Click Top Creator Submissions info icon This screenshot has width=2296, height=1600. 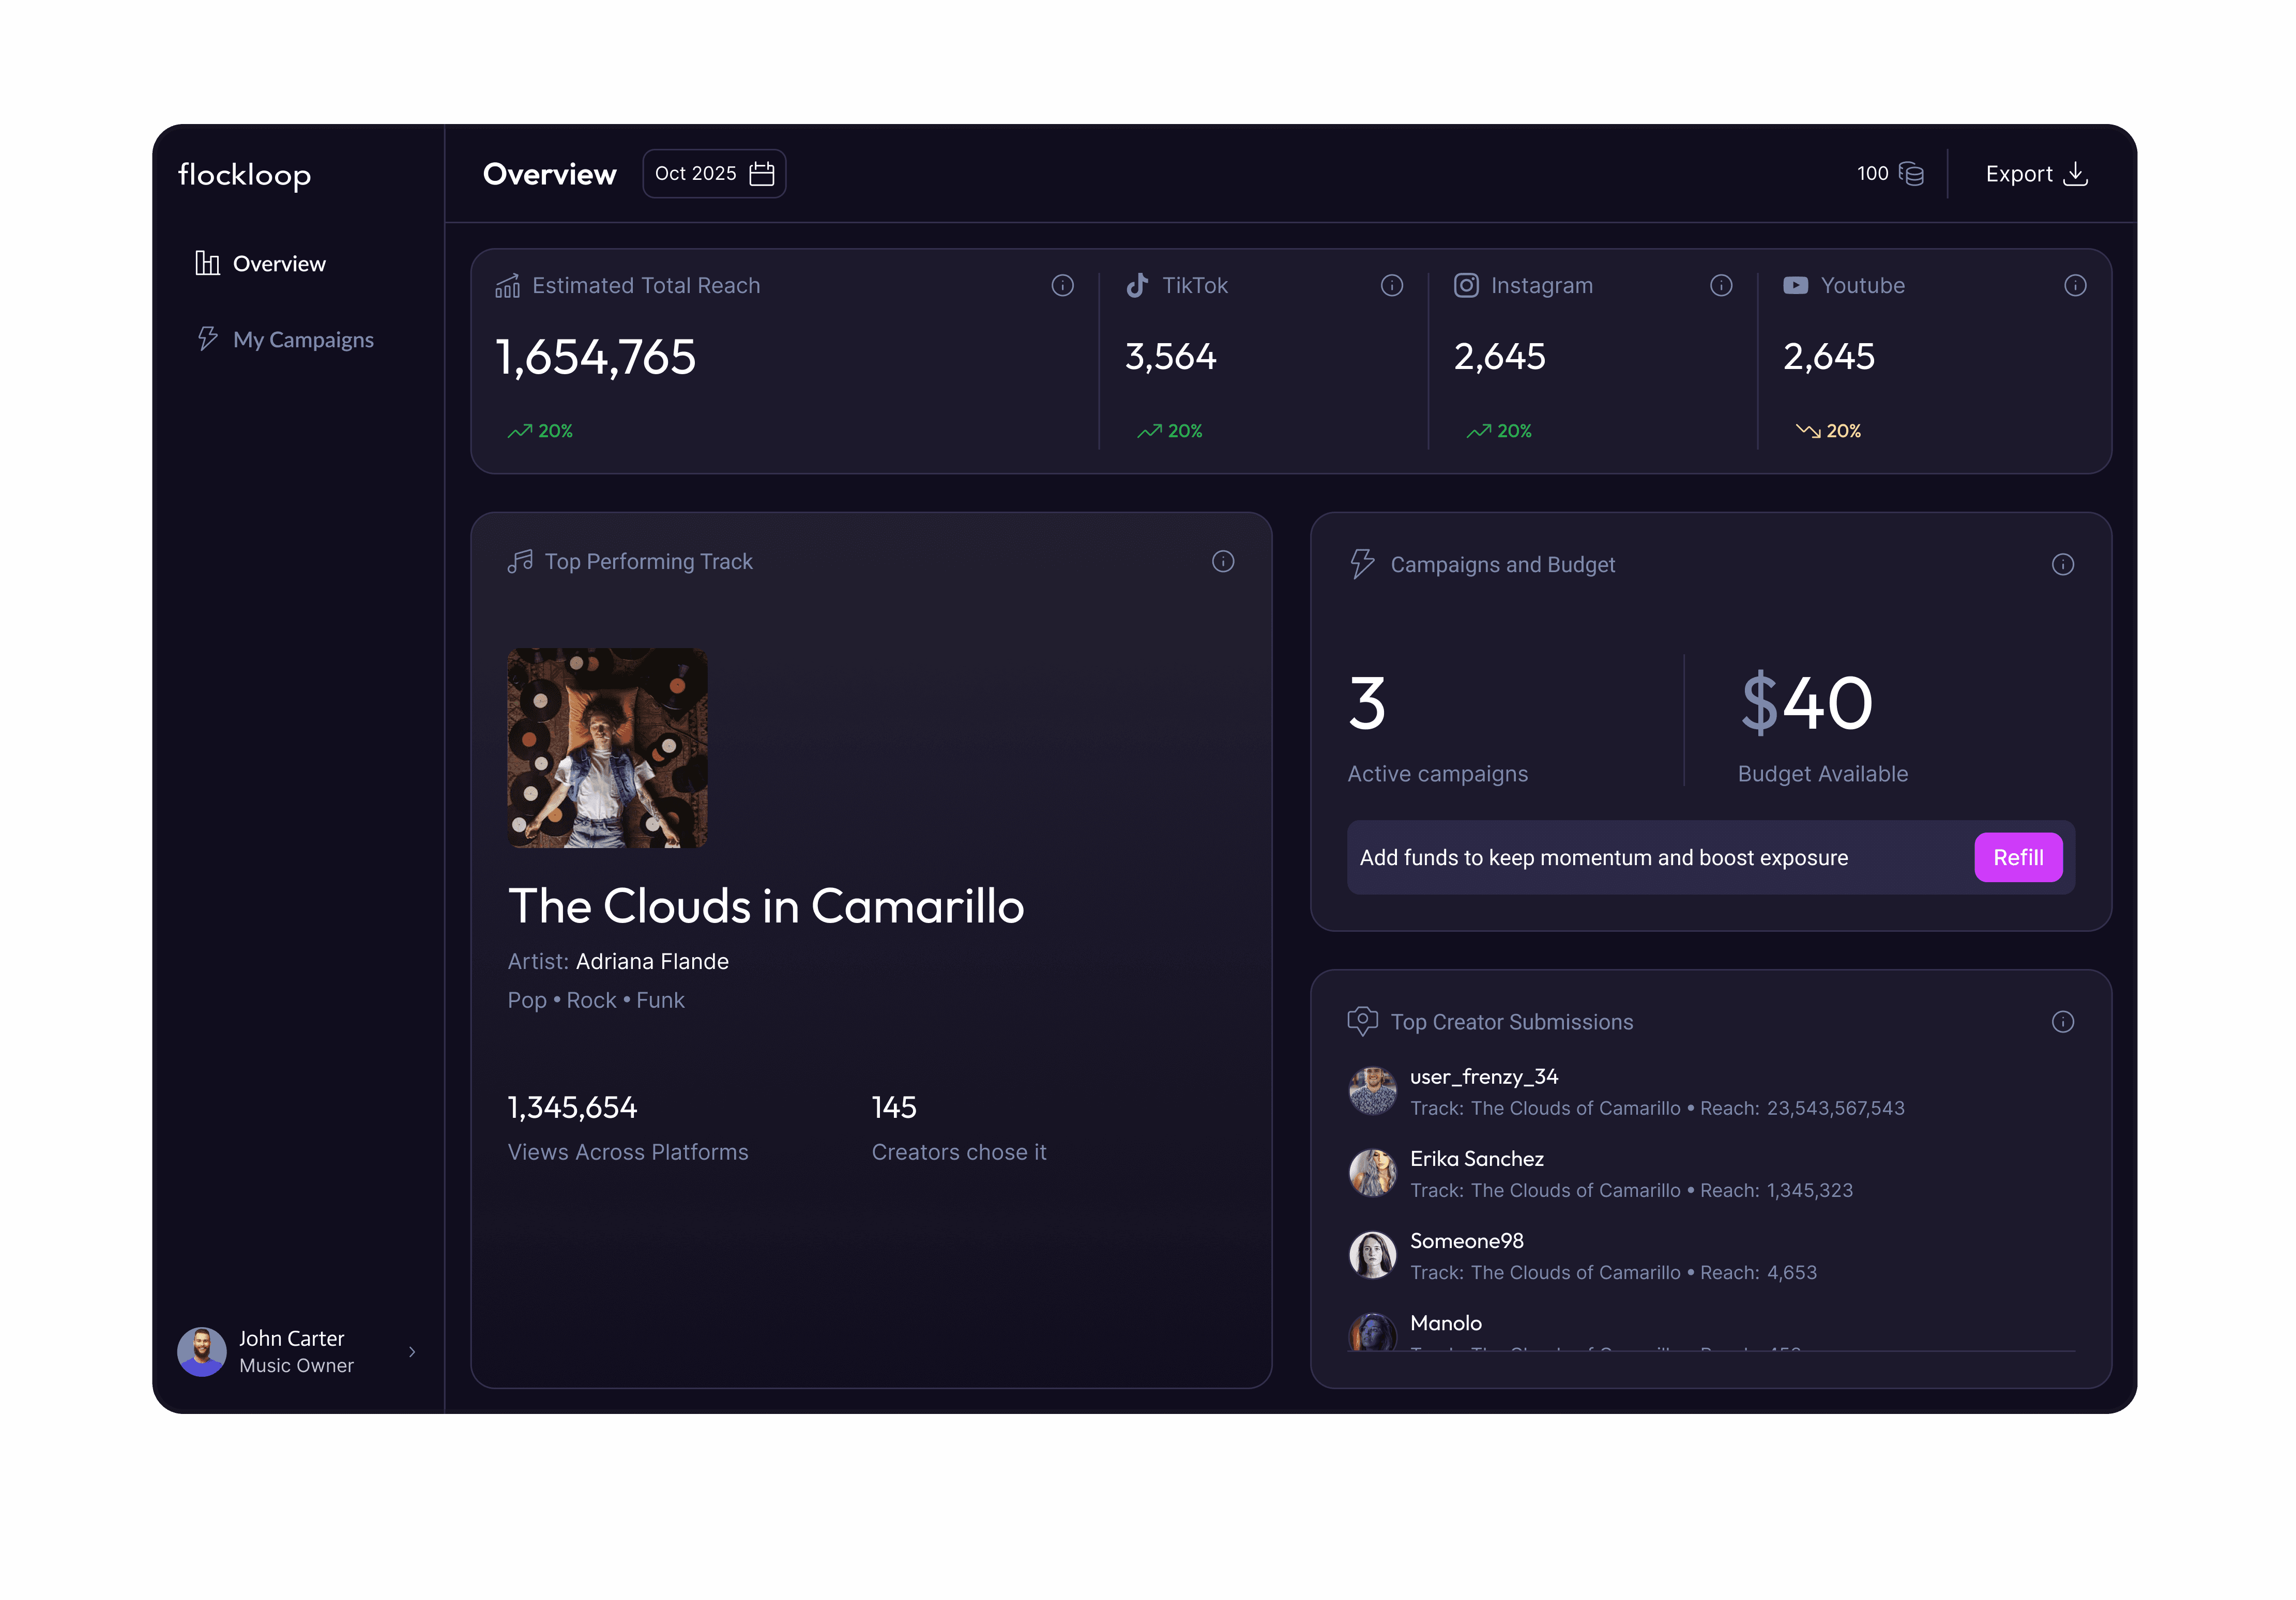pyautogui.click(x=2062, y=1021)
